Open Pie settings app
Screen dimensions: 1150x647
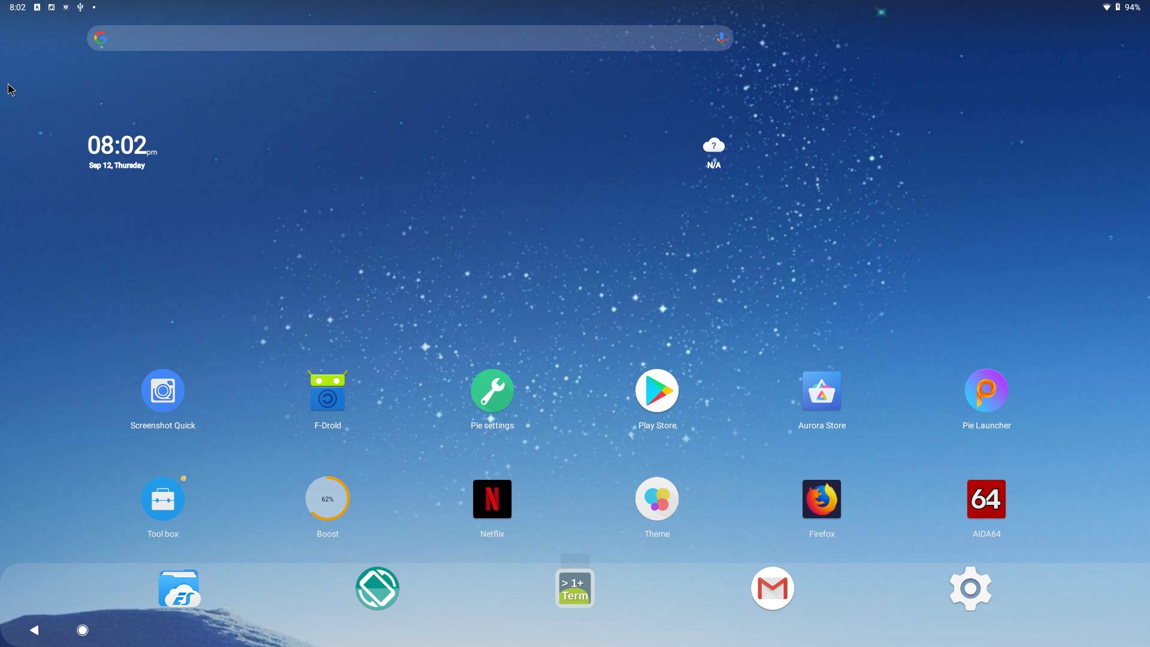tap(492, 389)
